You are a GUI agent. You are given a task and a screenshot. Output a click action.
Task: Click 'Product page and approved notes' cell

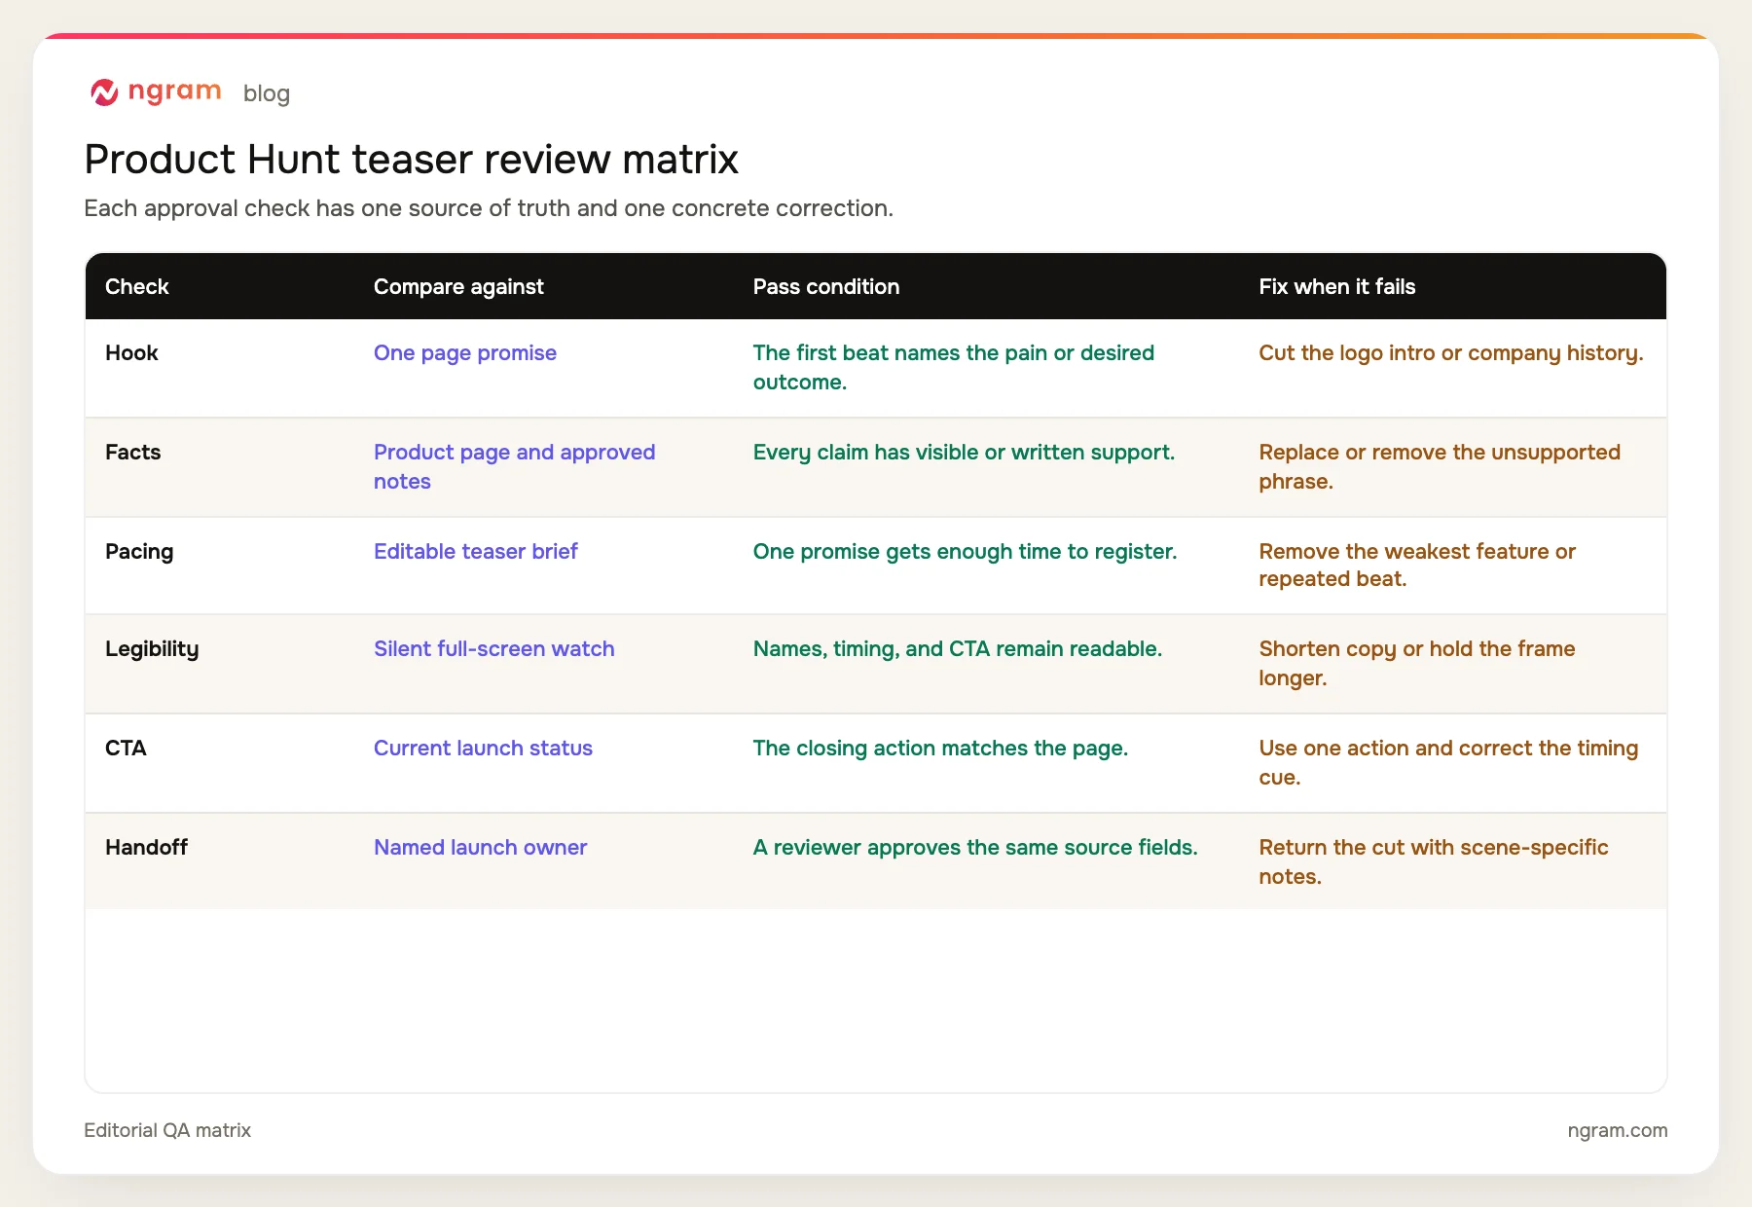click(515, 466)
